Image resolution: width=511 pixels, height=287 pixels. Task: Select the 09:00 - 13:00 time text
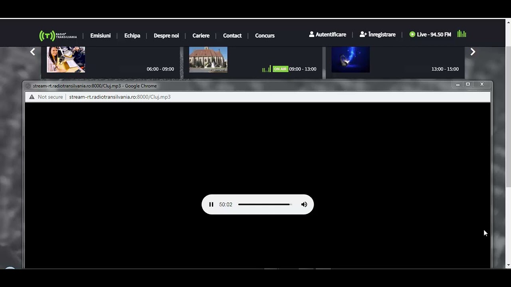click(x=303, y=69)
